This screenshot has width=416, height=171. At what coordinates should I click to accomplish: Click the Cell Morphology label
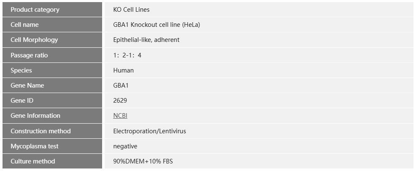(34, 40)
